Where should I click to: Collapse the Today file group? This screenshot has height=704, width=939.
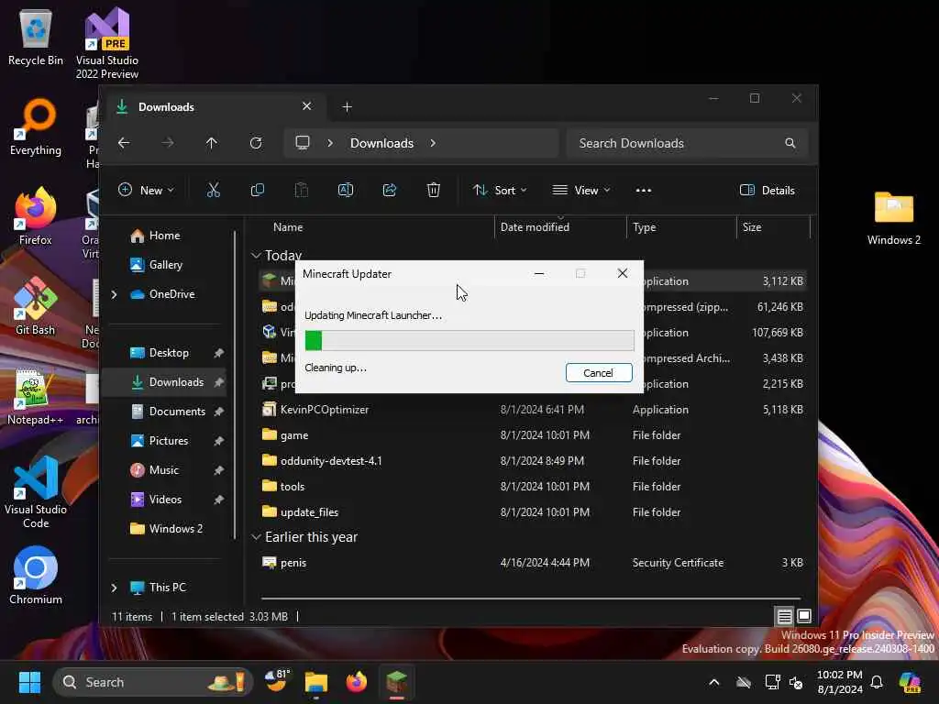pos(256,256)
